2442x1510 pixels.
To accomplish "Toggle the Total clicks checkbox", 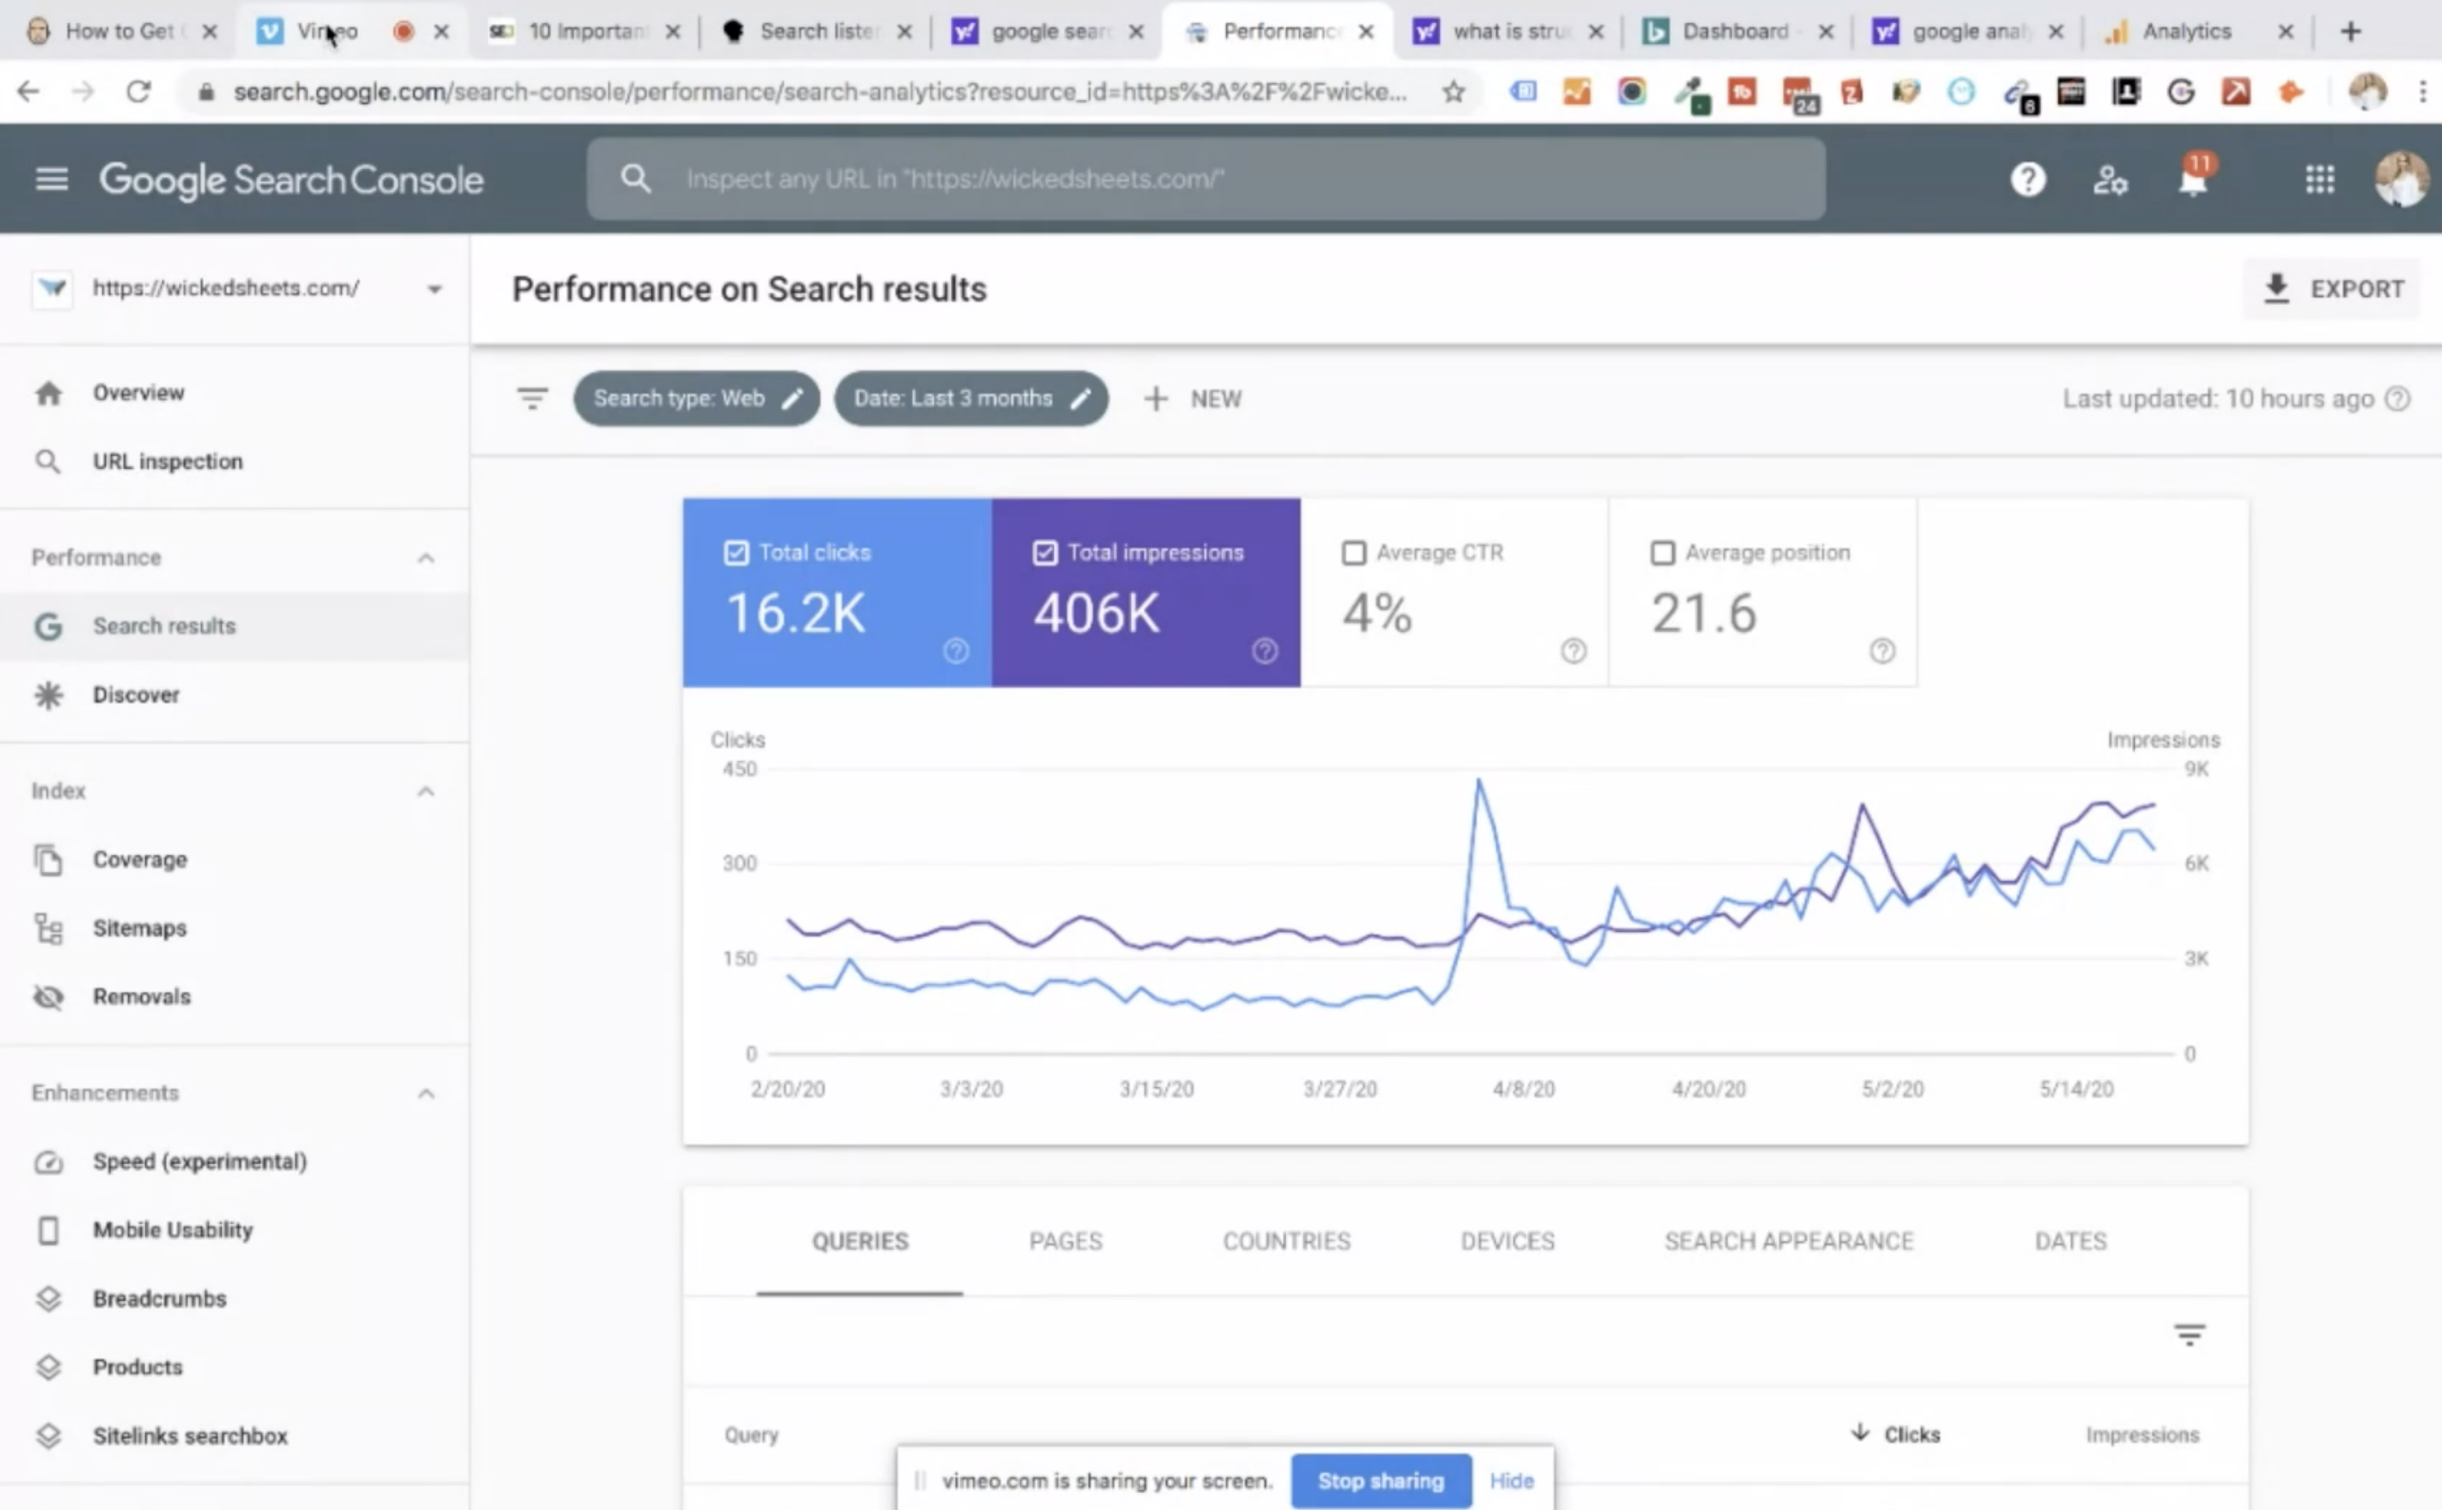I will pyautogui.click(x=738, y=553).
